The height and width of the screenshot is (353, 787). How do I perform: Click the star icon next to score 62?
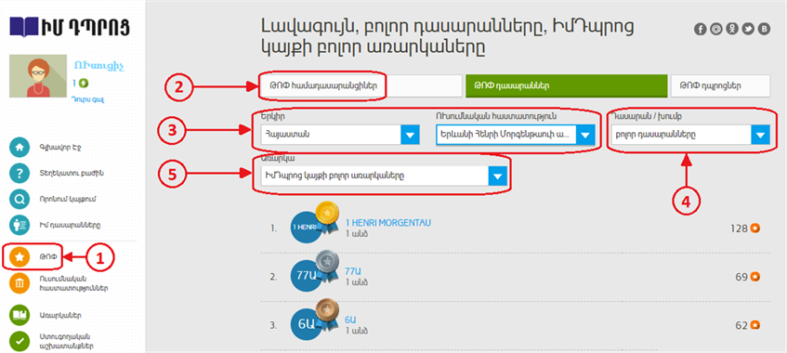pyautogui.click(x=755, y=325)
